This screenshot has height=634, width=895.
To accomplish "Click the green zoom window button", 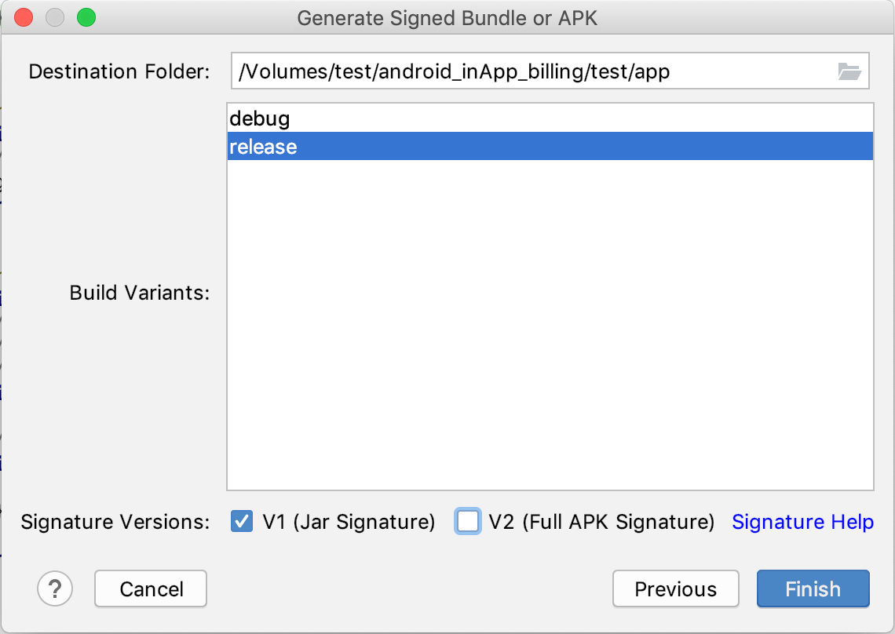I will (x=86, y=18).
